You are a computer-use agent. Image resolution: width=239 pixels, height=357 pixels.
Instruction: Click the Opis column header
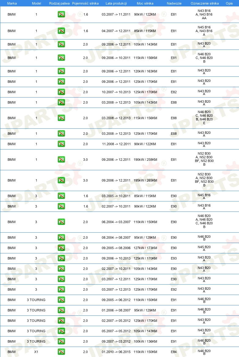229,3
